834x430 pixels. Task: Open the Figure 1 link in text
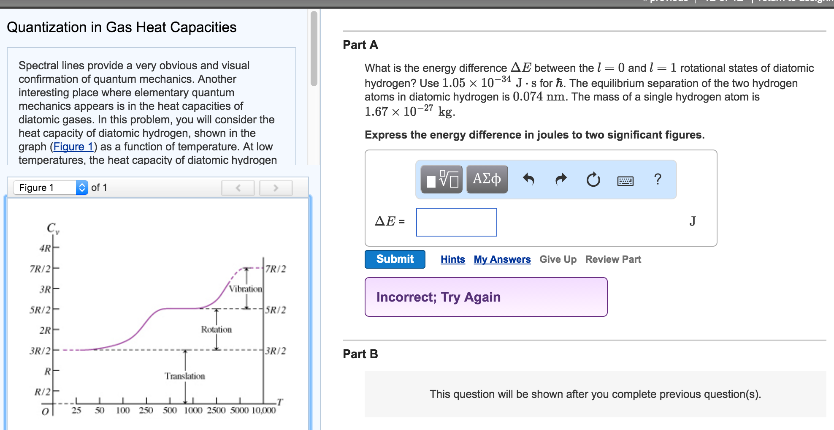point(73,147)
